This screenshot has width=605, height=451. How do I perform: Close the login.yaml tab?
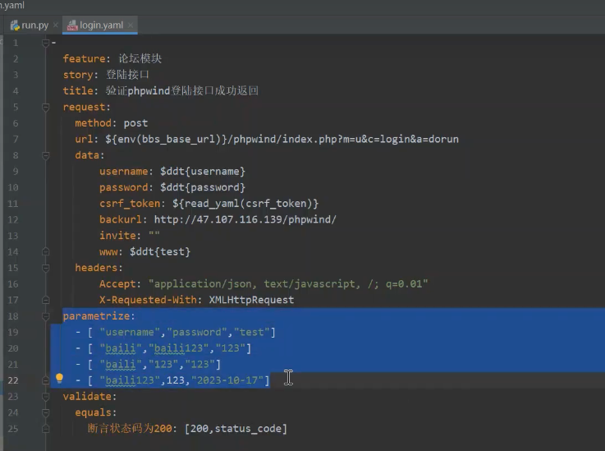pos(131,25)
